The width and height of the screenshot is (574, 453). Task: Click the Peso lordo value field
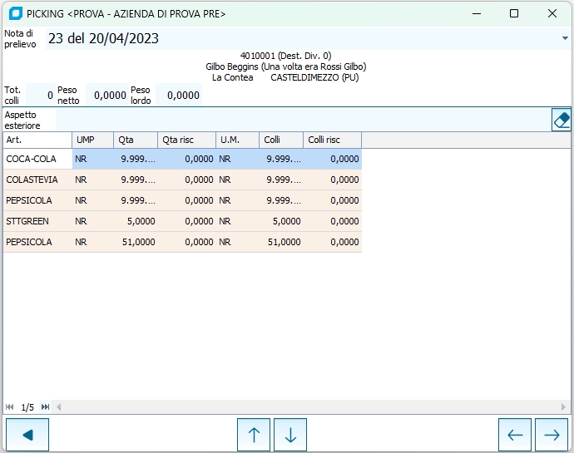pos(178,96)
